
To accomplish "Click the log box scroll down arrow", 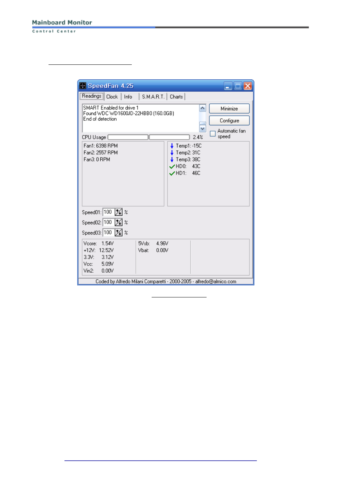I will (203, 129).
